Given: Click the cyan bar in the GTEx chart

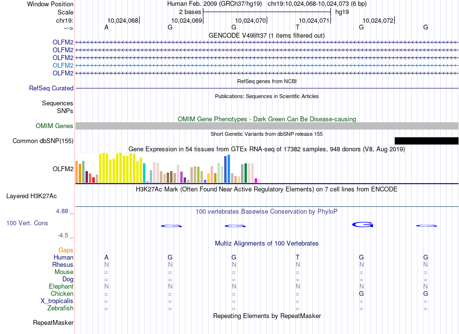Looking at the screenshot, I should [144, 173].
